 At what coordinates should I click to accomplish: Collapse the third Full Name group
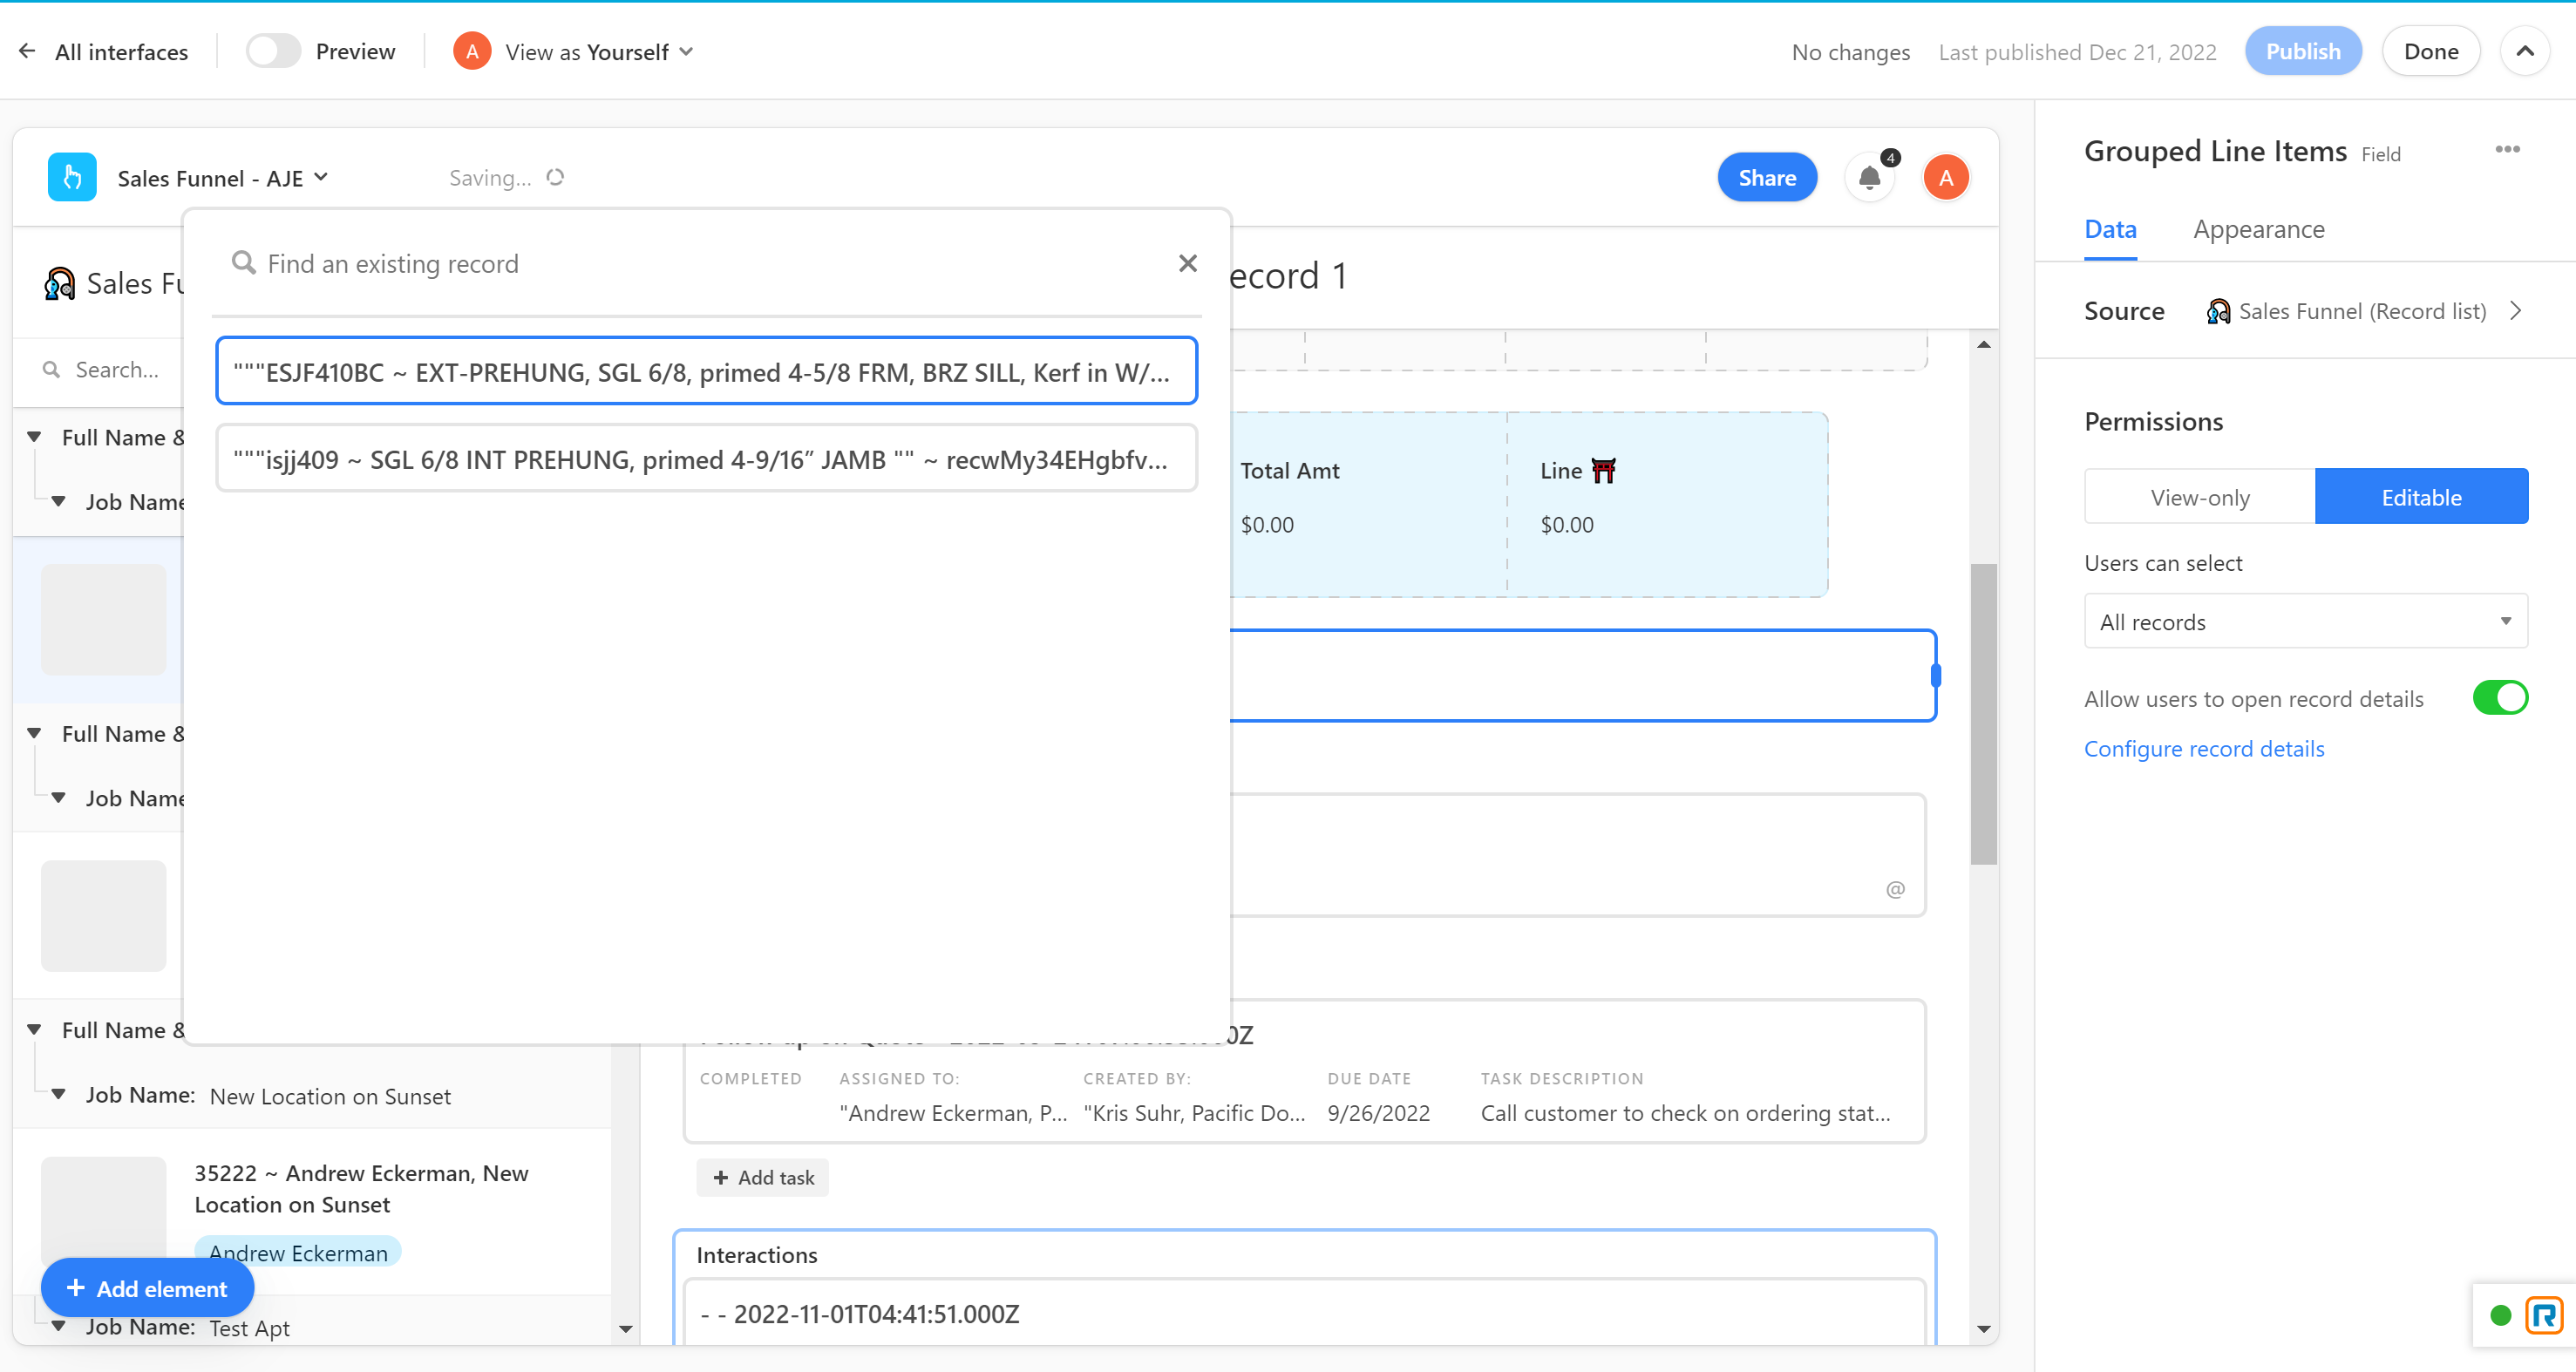point(34,1029)
